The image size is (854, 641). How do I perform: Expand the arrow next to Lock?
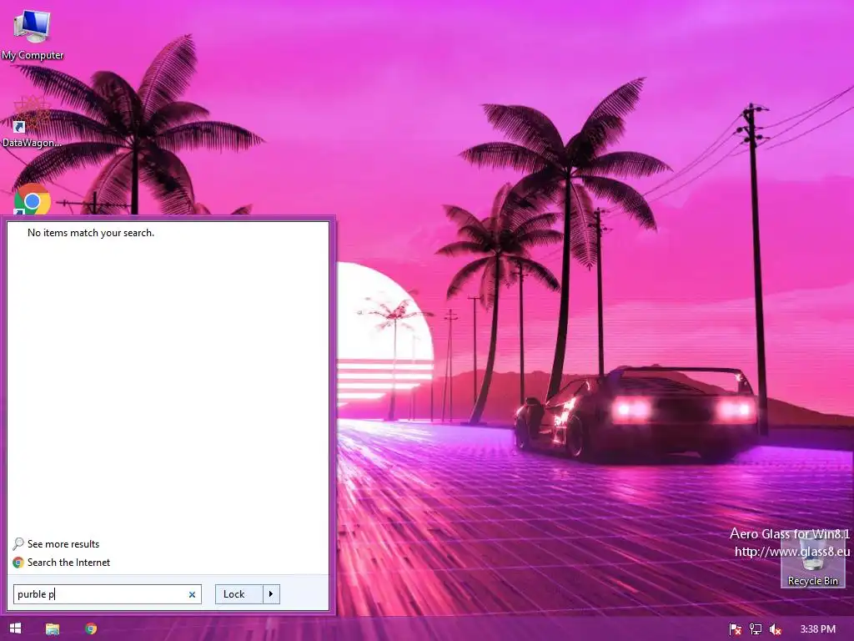[271, 594]
